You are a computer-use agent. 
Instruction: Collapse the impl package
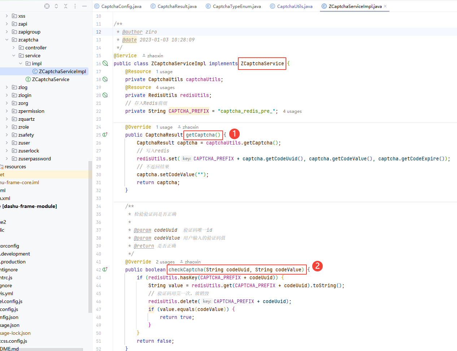click(x=21, y=63)
